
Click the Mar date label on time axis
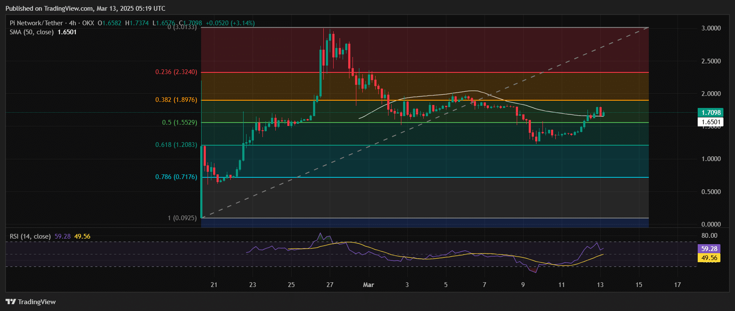click(x=368, y=285)
